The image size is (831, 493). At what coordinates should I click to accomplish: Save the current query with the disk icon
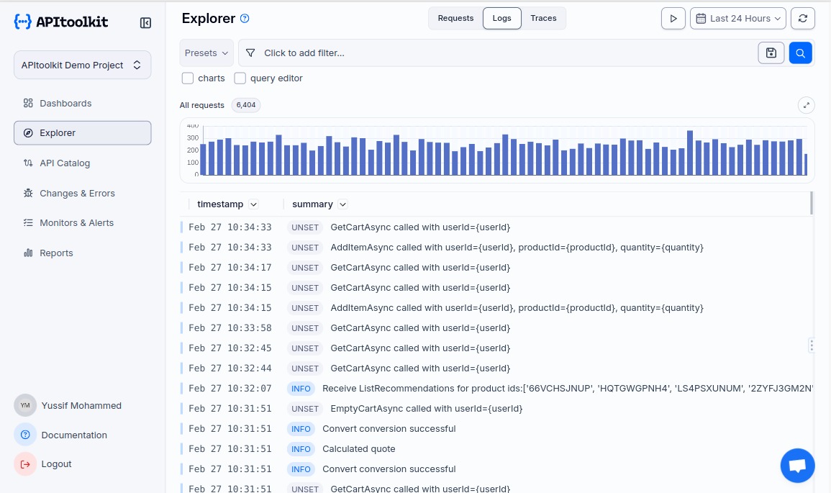(771, 53)
